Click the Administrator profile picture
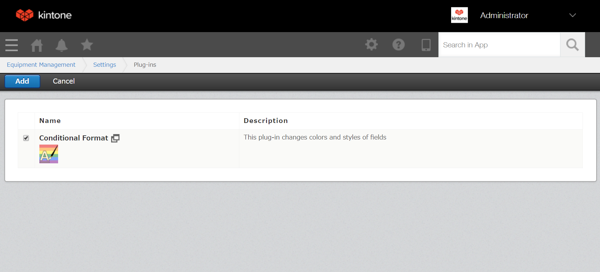Image resolution: width=600 pixels, height=272 pixels. (x=459, y=15)
